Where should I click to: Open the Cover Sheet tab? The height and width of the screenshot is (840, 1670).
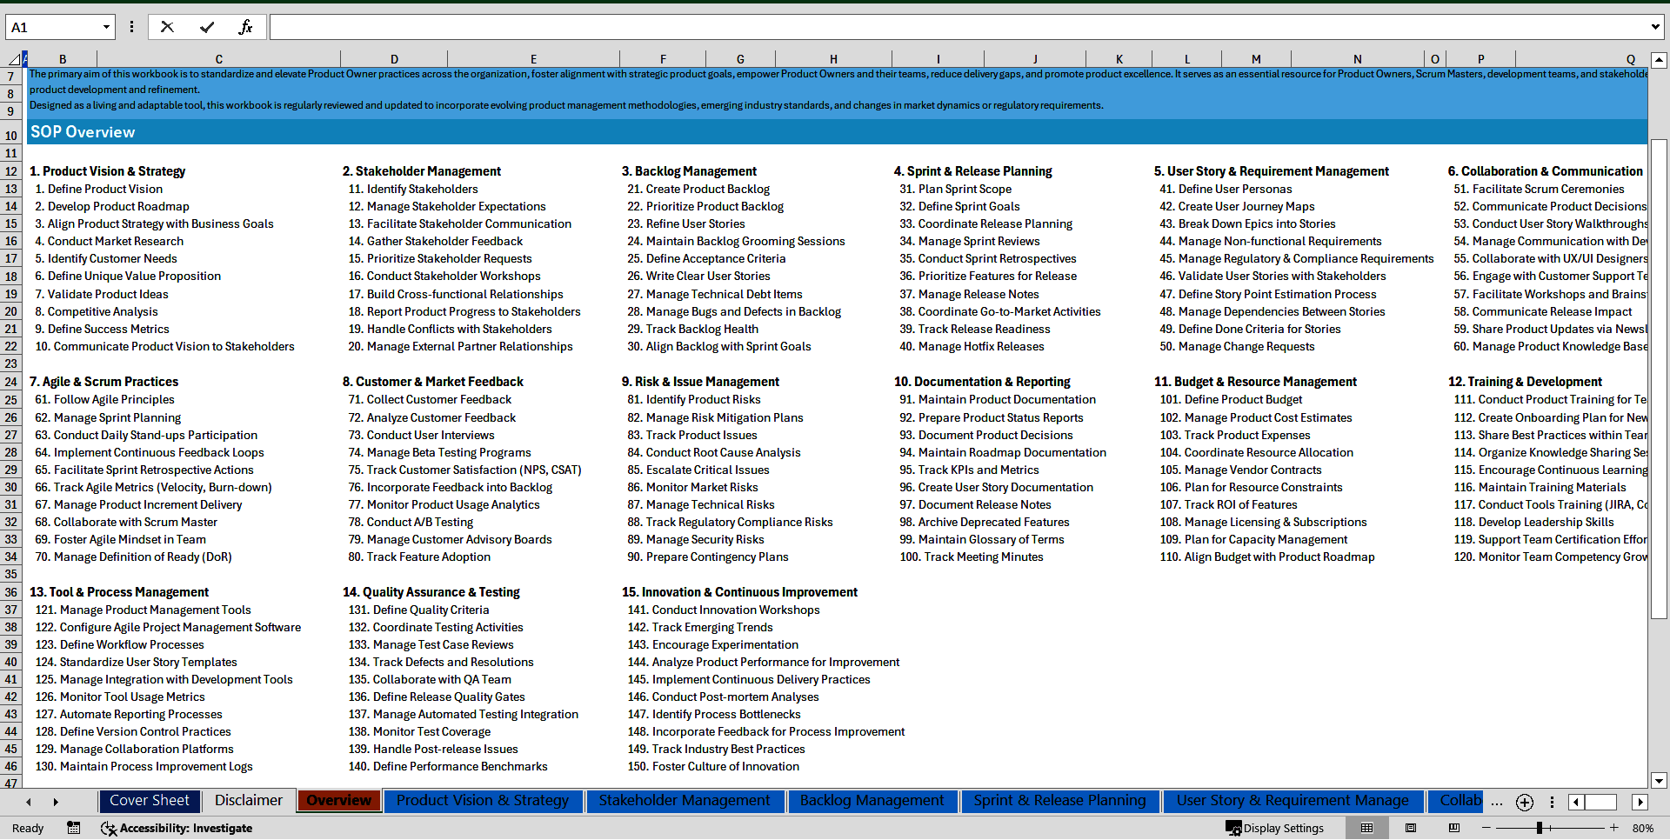tap(149, 801)
